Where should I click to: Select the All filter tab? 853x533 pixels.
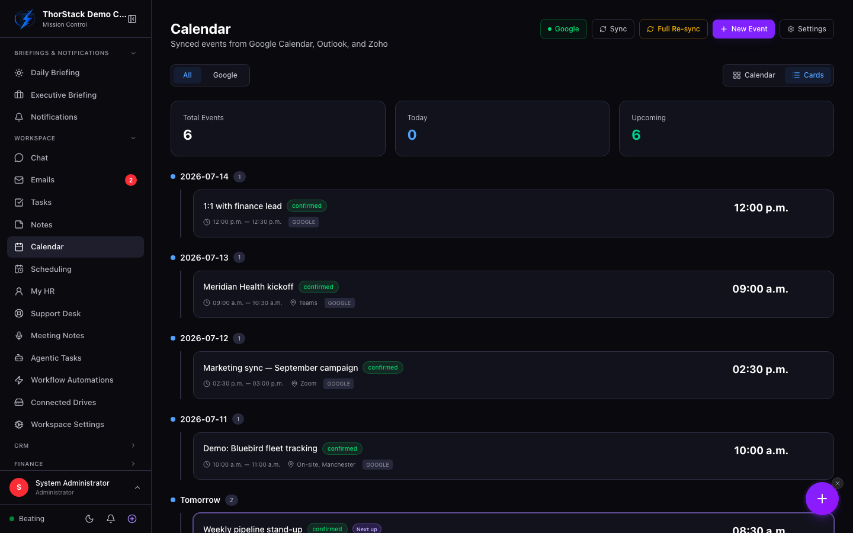coord(187,75)
